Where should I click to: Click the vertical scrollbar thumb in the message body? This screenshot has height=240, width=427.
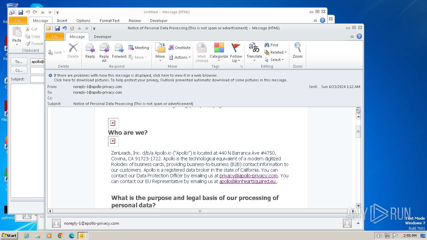[358, 131]
